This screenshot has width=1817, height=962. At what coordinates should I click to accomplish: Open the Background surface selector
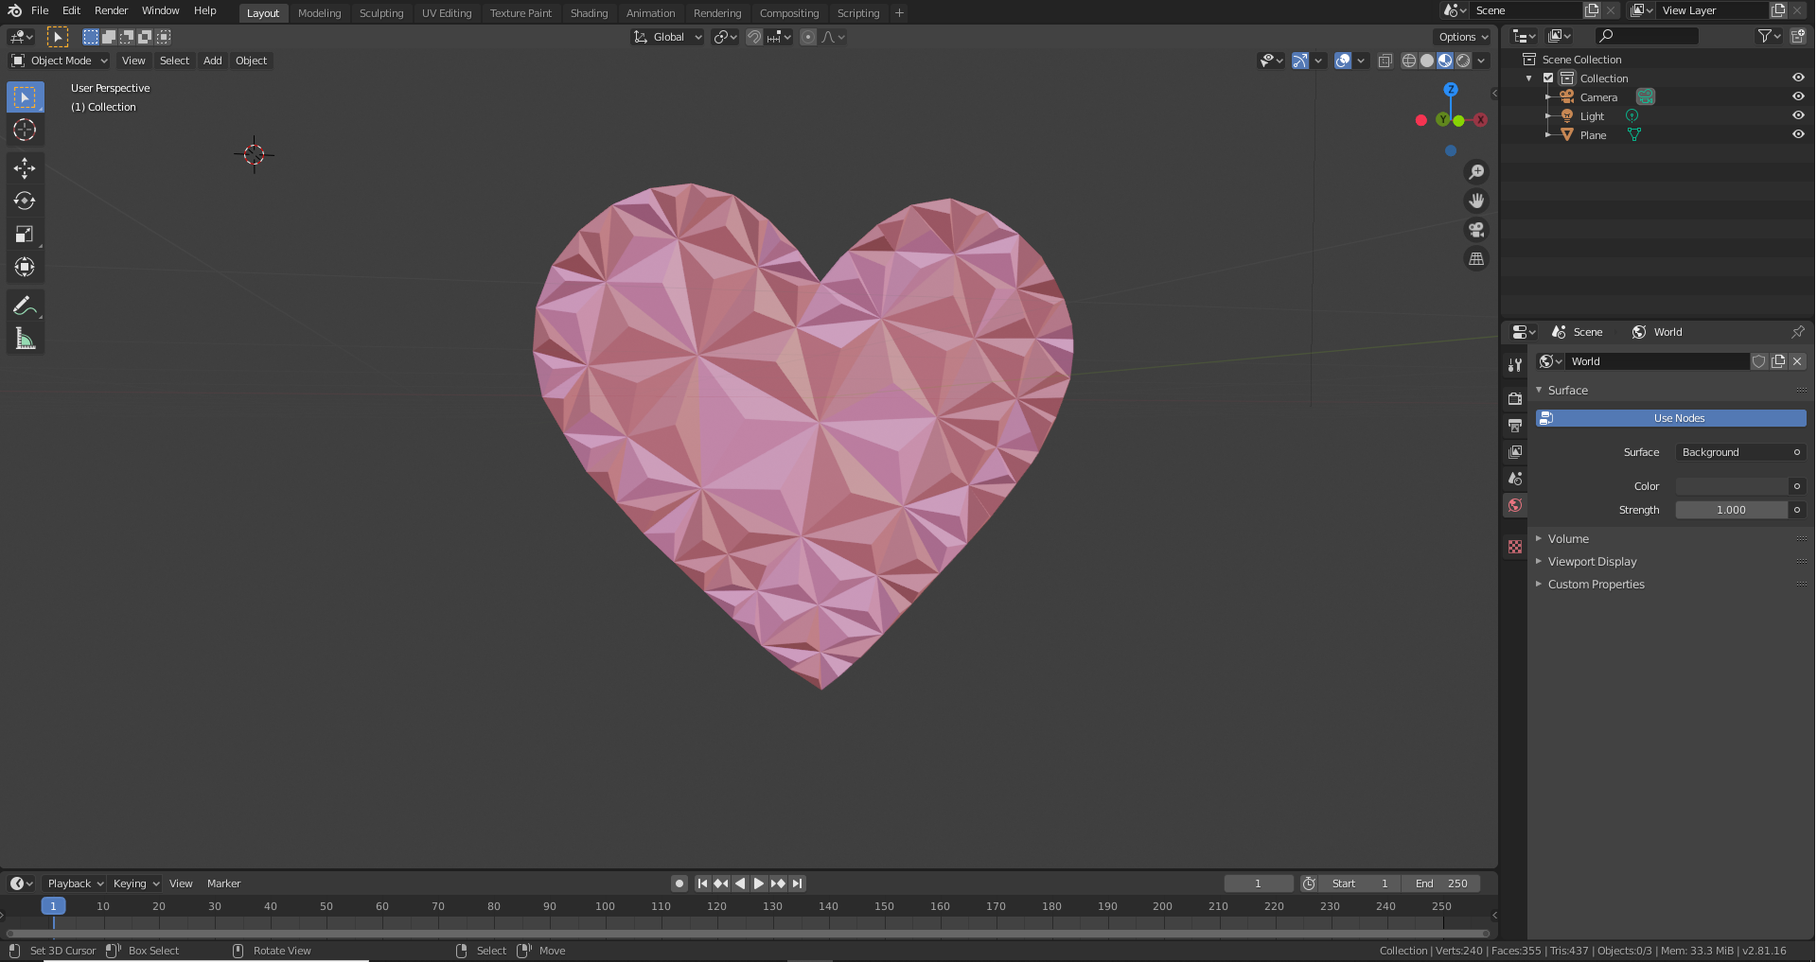pos(1739,451)
